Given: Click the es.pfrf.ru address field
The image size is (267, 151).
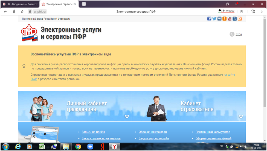Looking at the screenshot, I should 40,11.
